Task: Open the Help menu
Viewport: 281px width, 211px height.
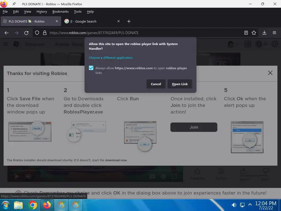Action: pos(90,12)
